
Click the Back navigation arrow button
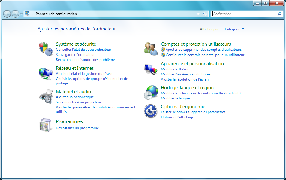click(7, 14)
